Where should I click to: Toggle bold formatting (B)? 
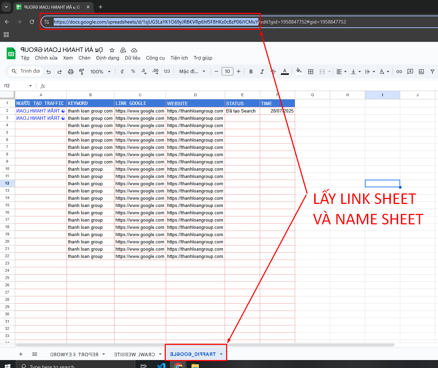tap(251, 71)
